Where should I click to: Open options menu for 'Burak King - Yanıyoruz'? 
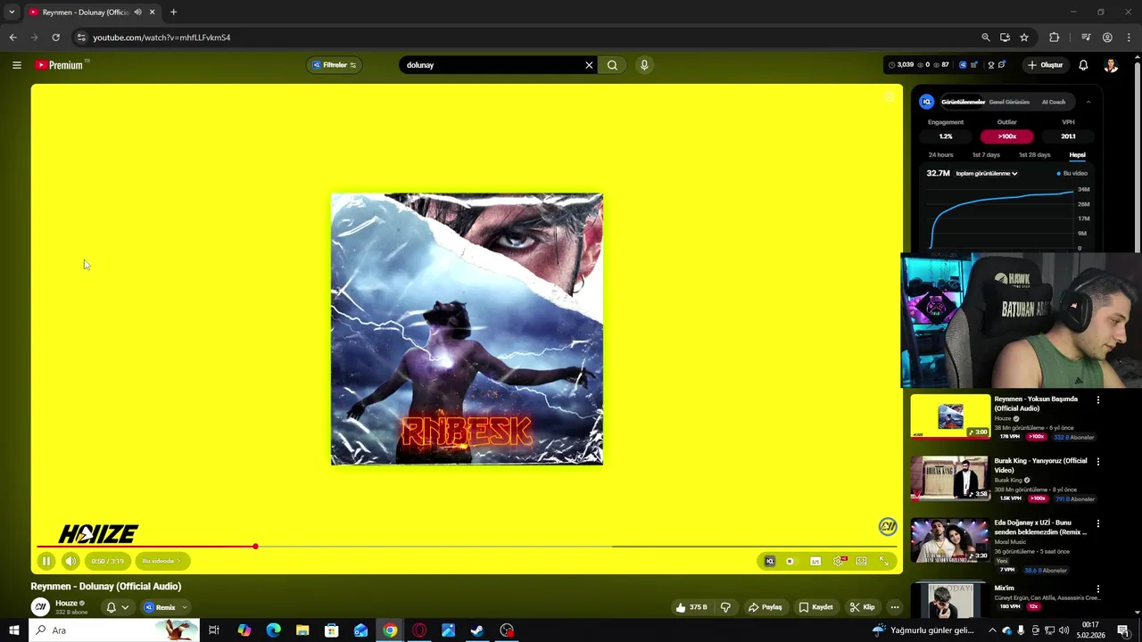point(1098,462)
